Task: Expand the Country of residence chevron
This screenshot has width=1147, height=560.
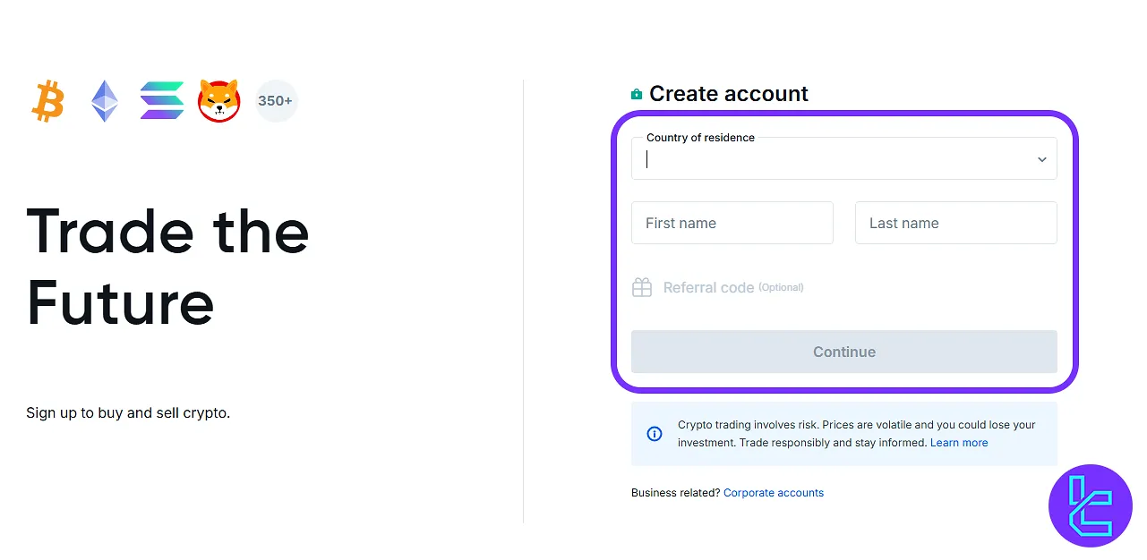Action: [1042, 159]
